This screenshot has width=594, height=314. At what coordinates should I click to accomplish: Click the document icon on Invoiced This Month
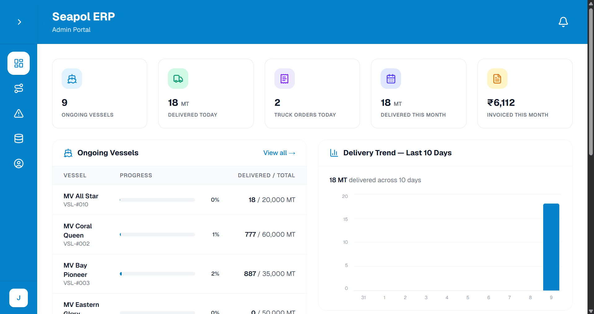pyautogui.click(x=497, y=79)
